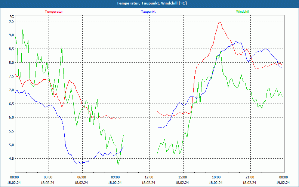Select the green Windchill legend label
This screenshot has width=299, height=187.
pyautogui.click(x=243, y=12)
